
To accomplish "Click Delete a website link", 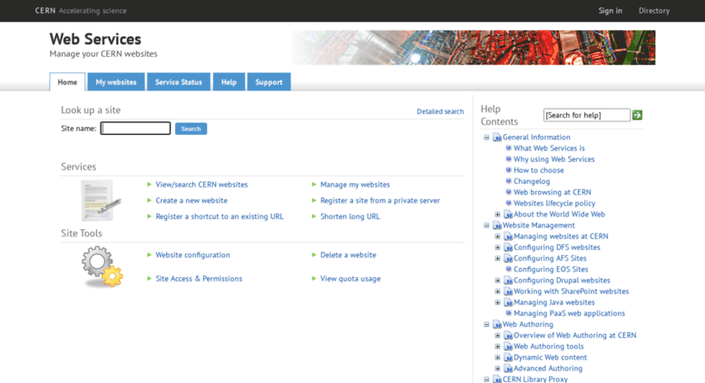I will pos(348,254).
